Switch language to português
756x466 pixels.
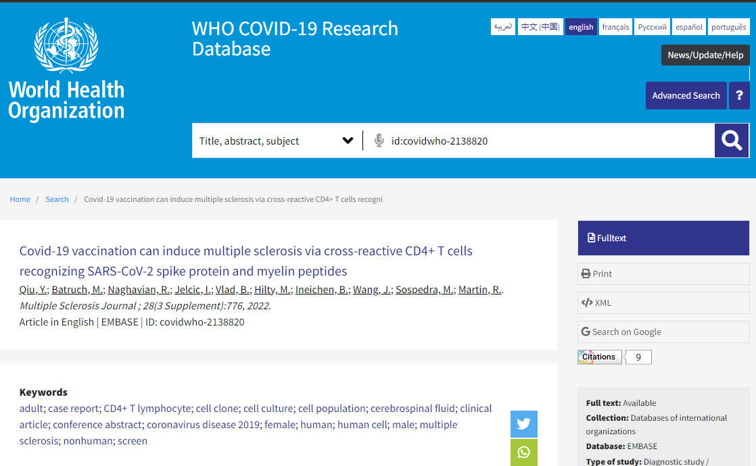(x=728, y=27)
